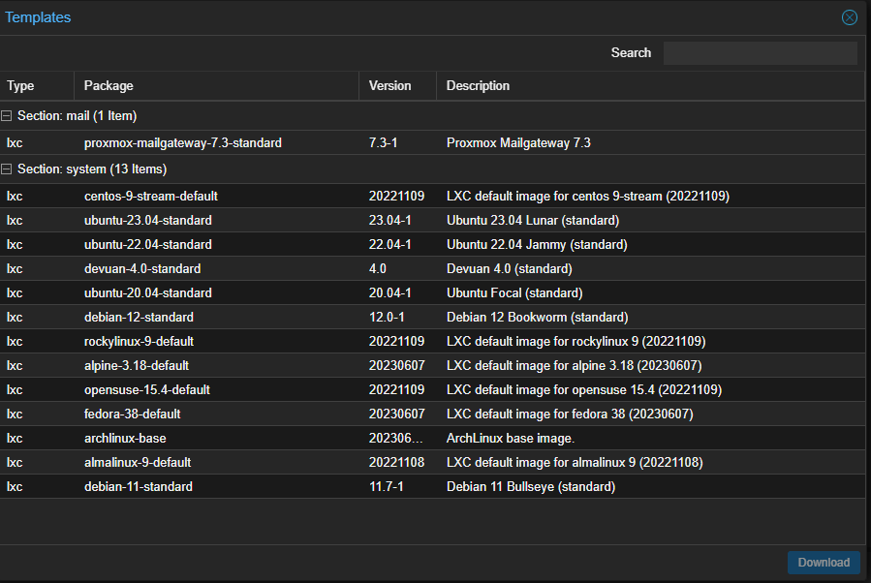Click the Download button
This screenshot has height=583, width=871.
coord(824,563)
